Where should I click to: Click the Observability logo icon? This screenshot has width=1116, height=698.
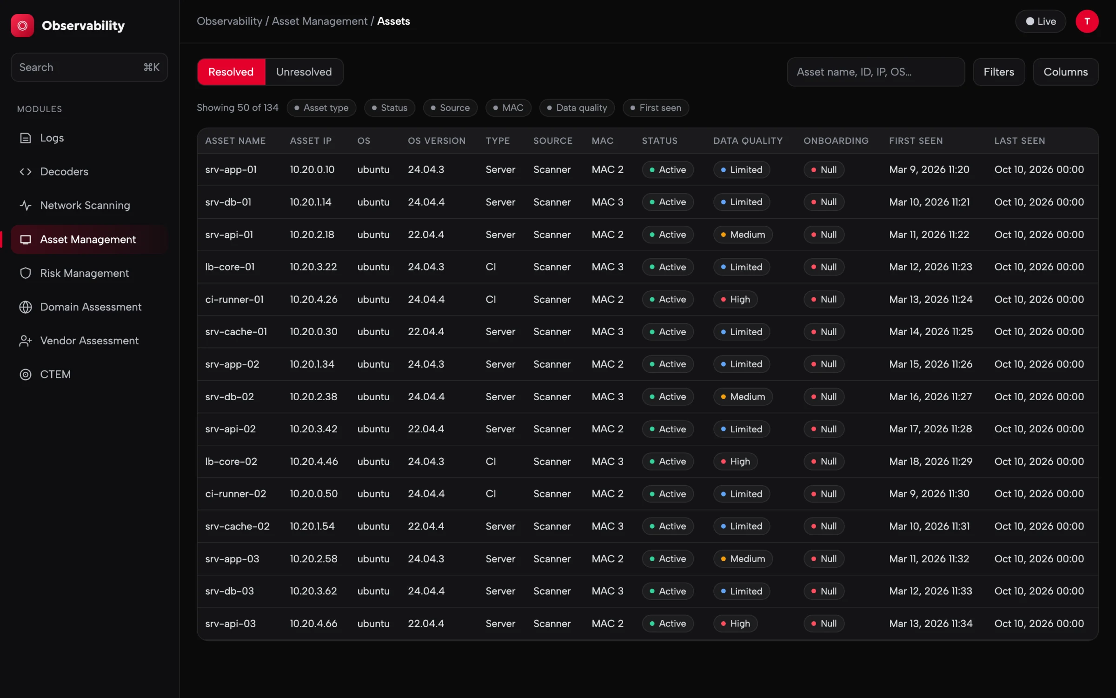pos(22,26)
